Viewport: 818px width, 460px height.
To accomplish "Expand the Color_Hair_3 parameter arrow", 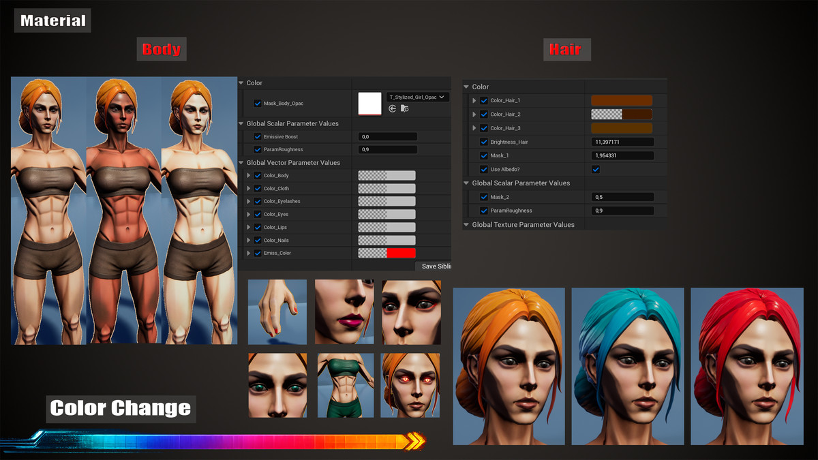I will click(474, 128).
